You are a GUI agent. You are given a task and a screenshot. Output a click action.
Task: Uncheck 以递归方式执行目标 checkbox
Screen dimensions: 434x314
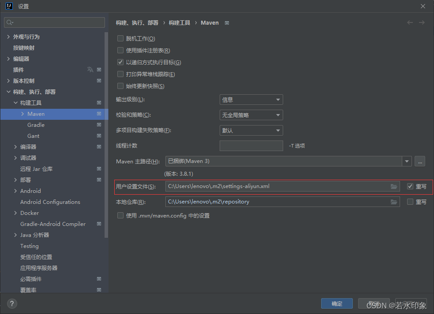120,62
